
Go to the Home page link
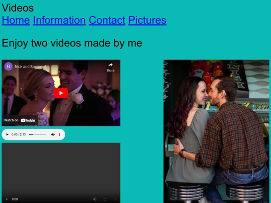[x=16, y=20]
